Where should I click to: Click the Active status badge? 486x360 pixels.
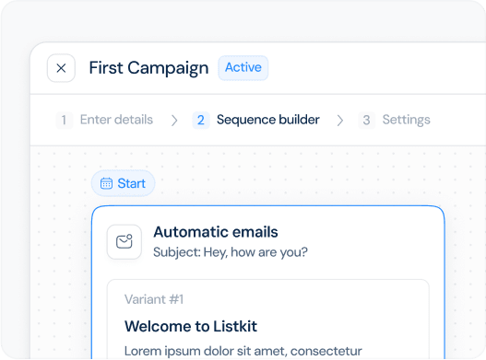click(x=243, y=68)
